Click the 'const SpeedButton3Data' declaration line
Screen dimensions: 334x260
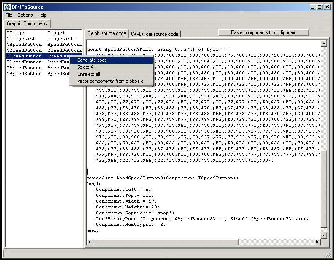[158, 50]
